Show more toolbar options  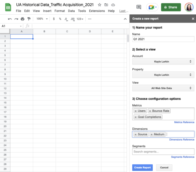pyautogui.click(x=89, y=19)
